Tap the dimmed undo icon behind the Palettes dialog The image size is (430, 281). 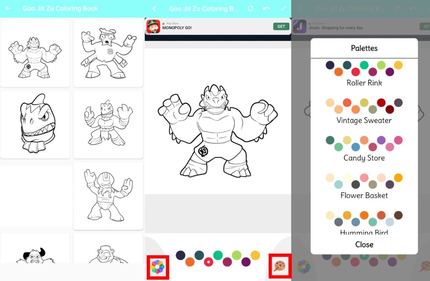pos(413,9)
